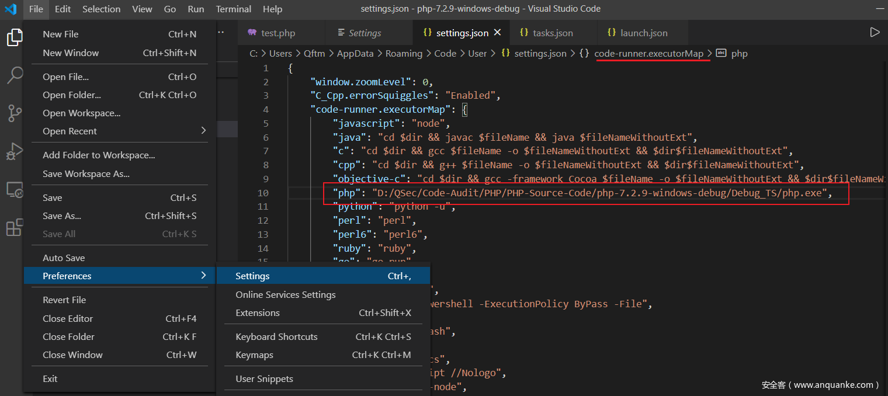
Task: Open the Terminal menu
Action: [233, 9]
